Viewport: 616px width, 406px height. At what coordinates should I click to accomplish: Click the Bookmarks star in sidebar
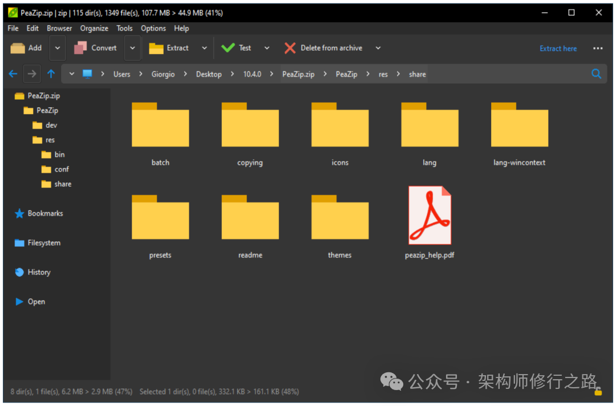19,213
